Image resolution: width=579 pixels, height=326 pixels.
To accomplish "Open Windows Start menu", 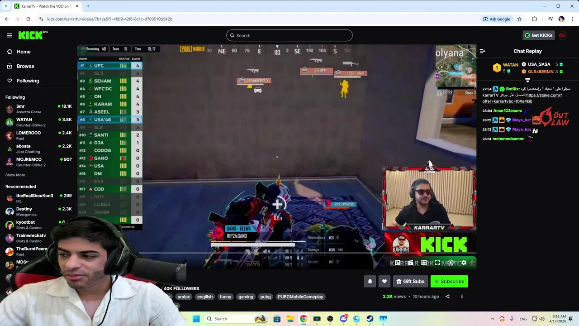I will tap(196, 319).
